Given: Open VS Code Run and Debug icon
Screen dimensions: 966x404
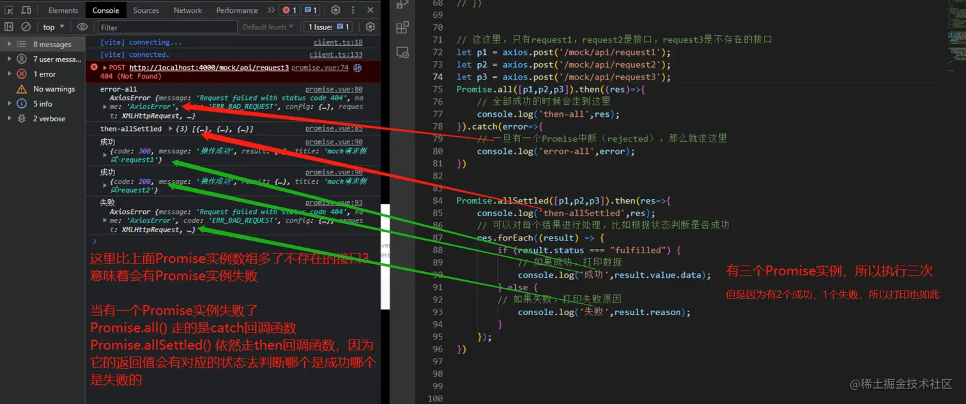Looking at the screenshot, I should pyautogui.click(x=402, y=4).
